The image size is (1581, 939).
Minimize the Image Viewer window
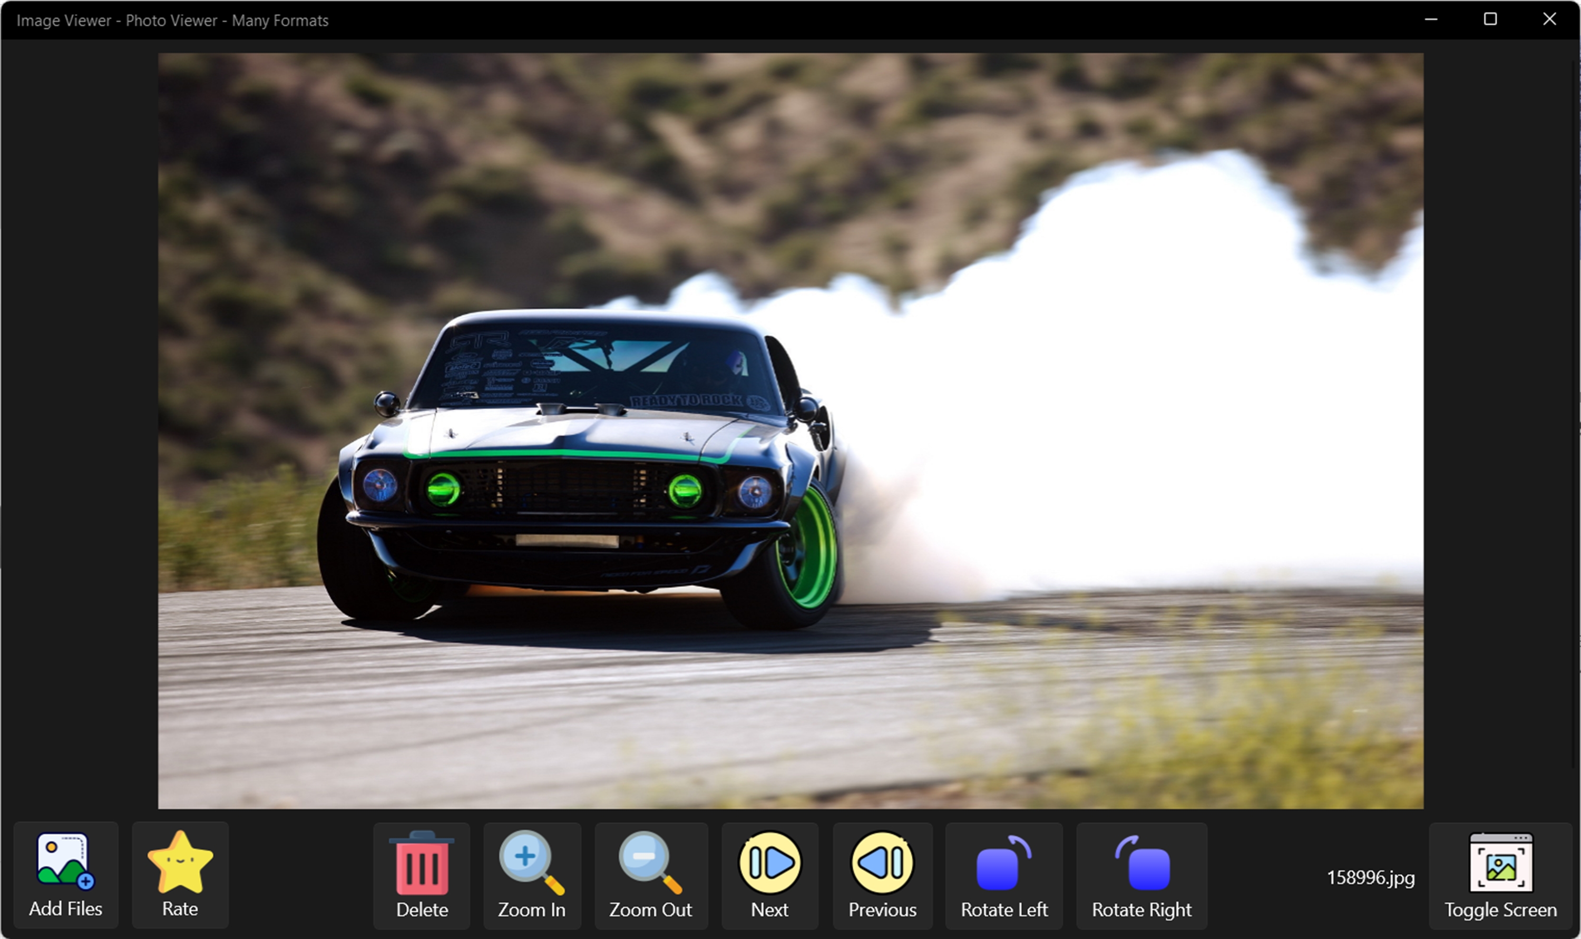point(1431,19)
